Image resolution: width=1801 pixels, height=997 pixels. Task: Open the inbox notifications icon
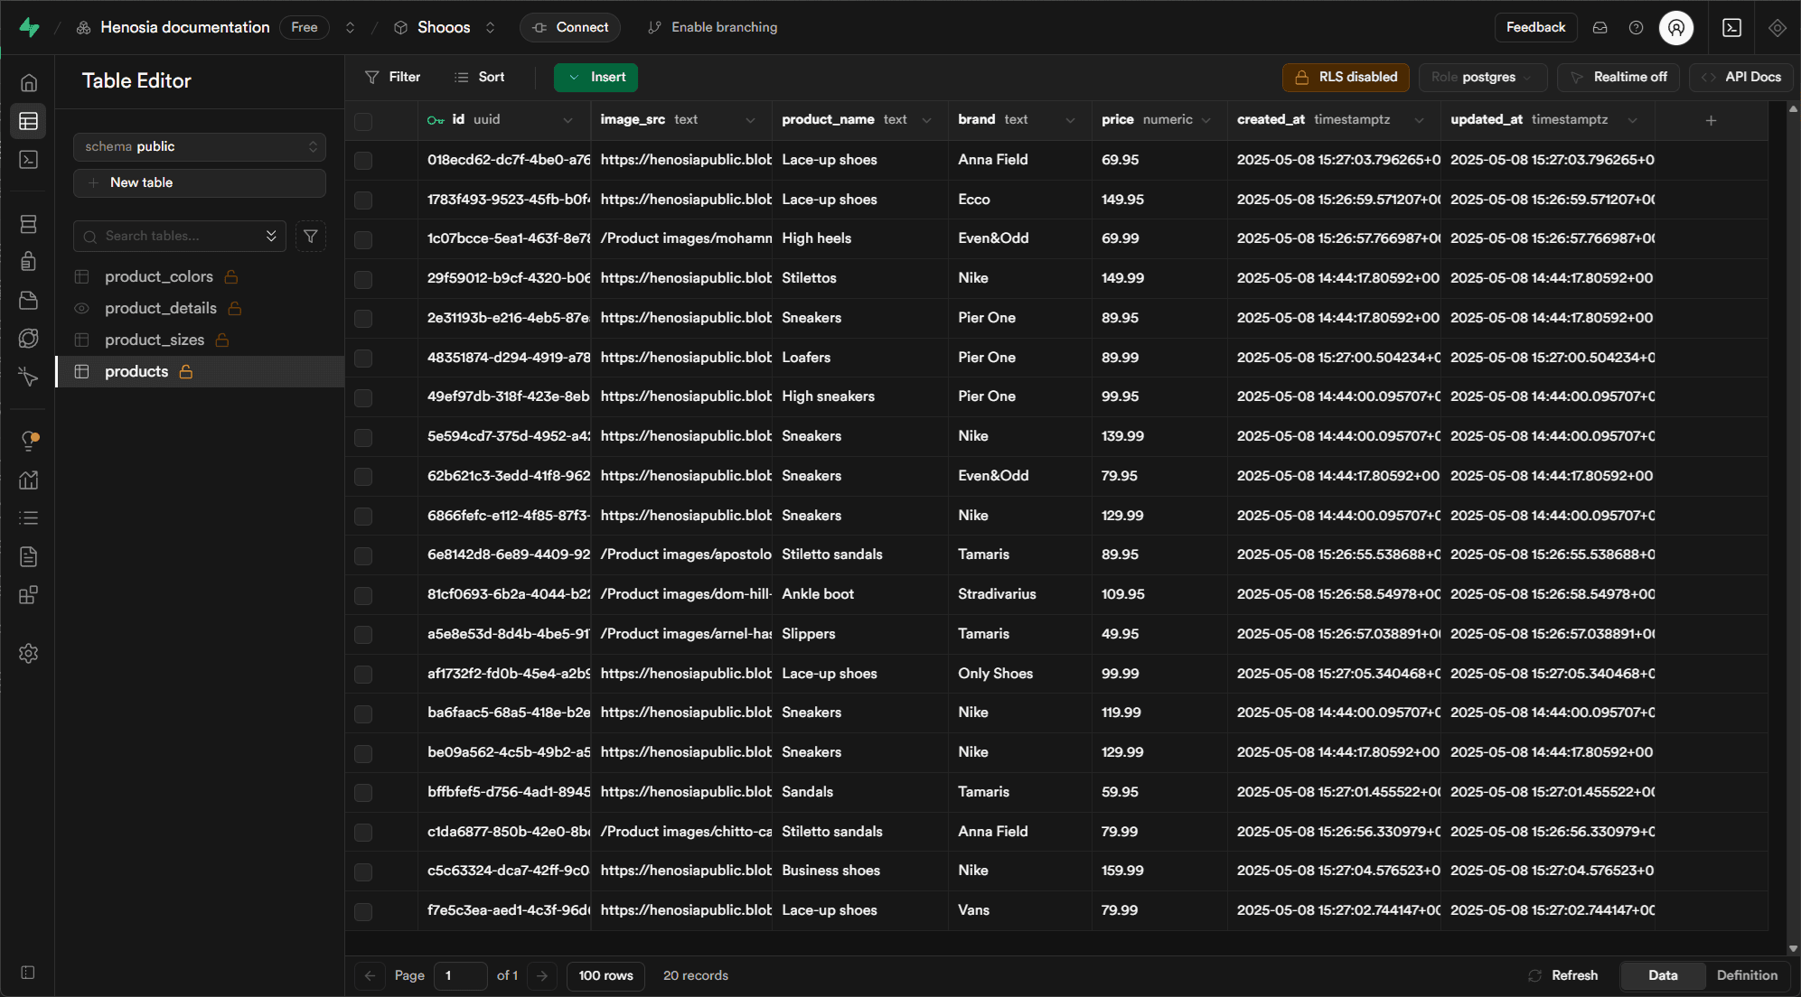1600,28
